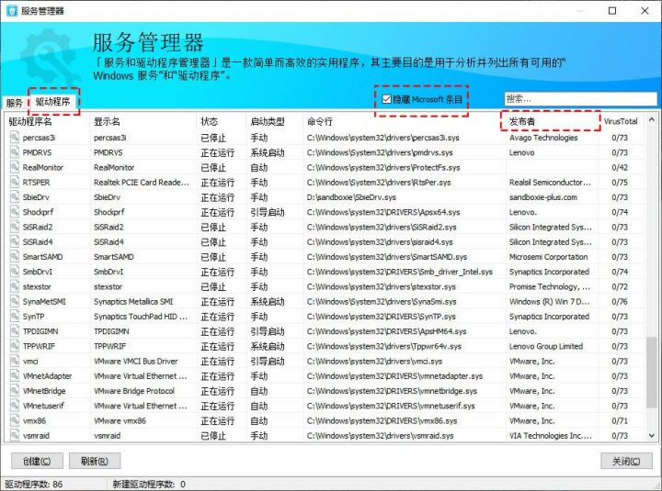The image size is (662, 491).
Task: Click the driver icon beside SynTP
Action: point(15,316)
